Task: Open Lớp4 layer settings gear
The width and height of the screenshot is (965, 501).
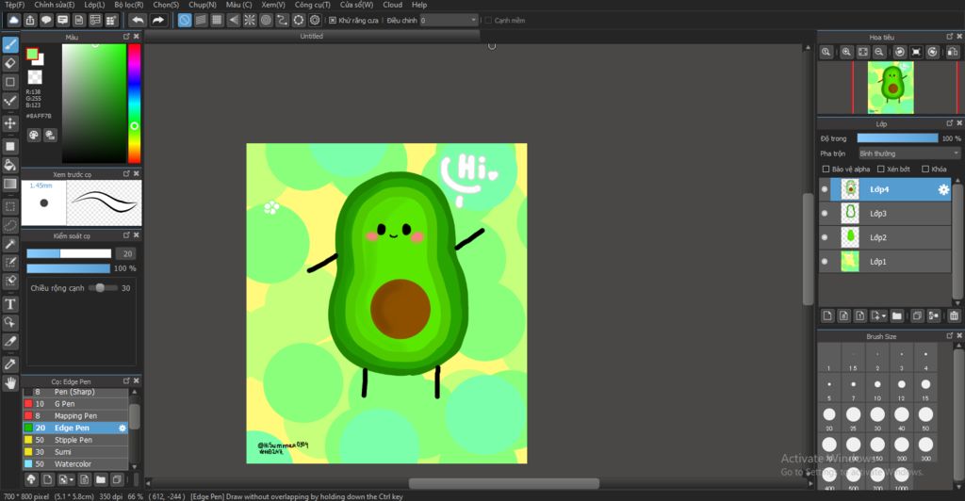Action: click(x=943, y=190)
